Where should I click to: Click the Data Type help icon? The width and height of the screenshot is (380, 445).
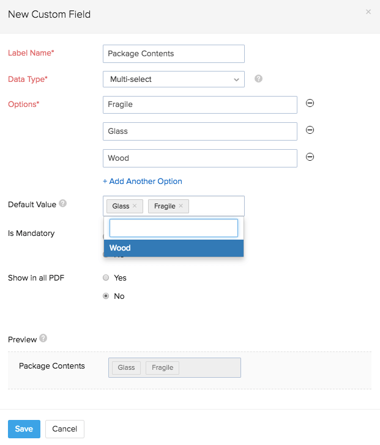pyautogui.click(x=258, y=79)
